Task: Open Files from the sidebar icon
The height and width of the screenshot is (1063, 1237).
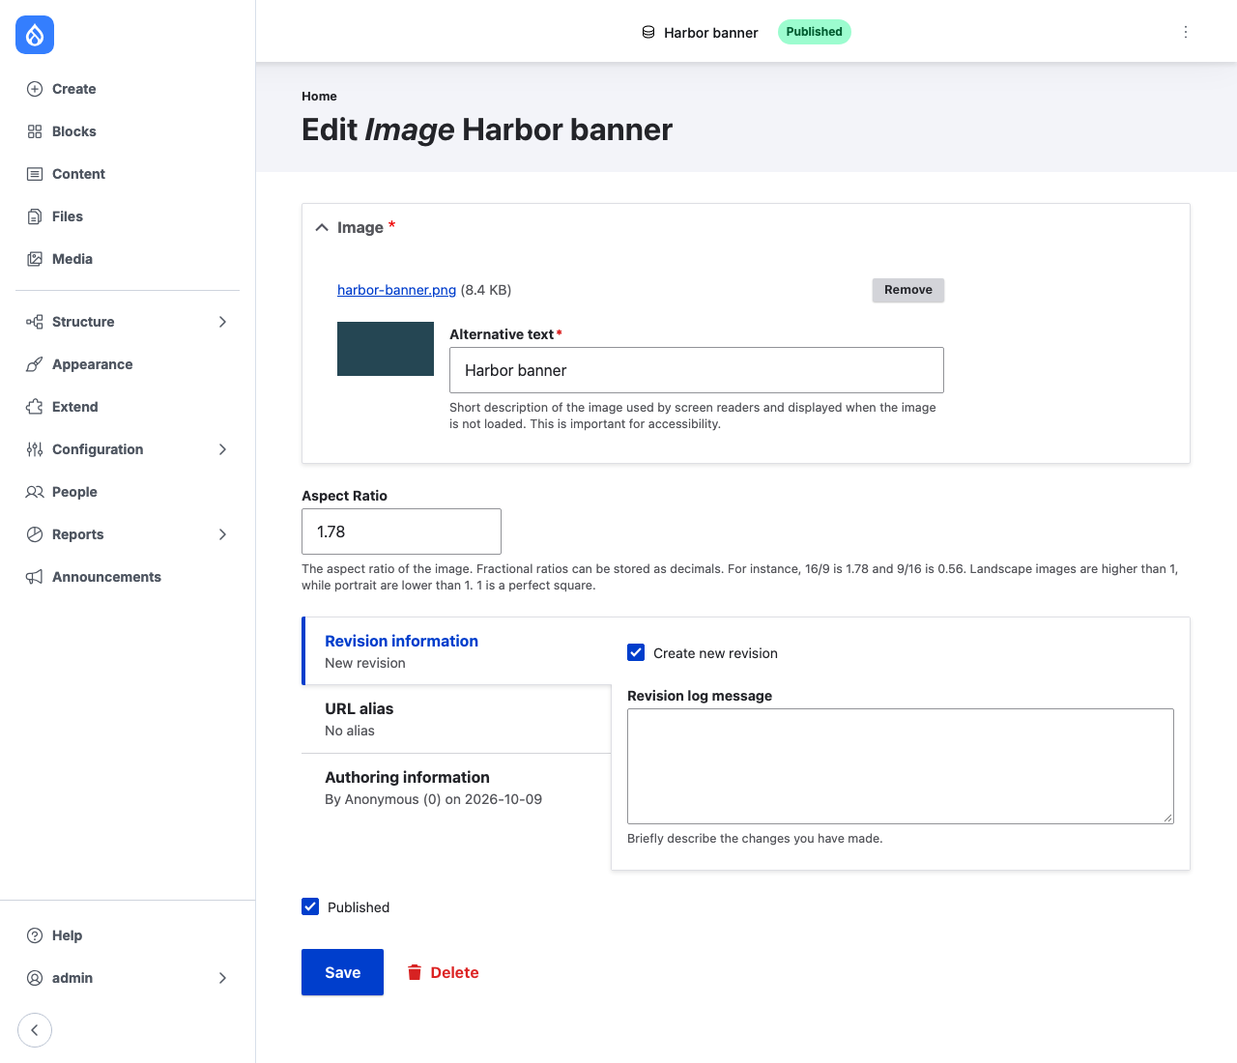Action: 35,216
